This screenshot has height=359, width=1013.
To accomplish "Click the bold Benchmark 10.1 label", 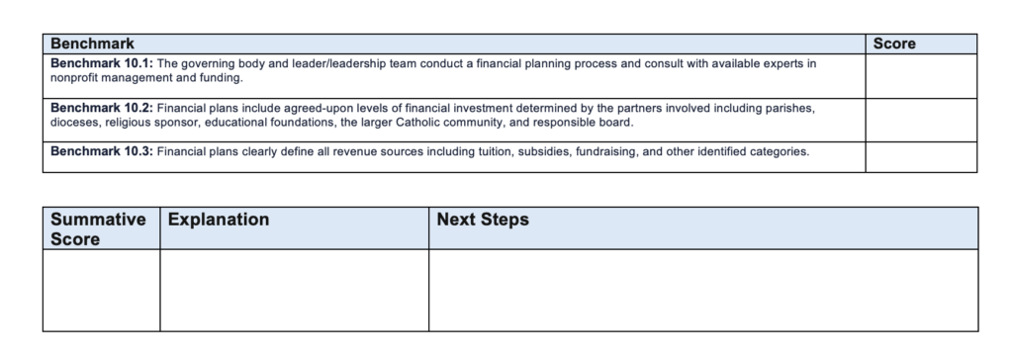I will click(102, 64).
